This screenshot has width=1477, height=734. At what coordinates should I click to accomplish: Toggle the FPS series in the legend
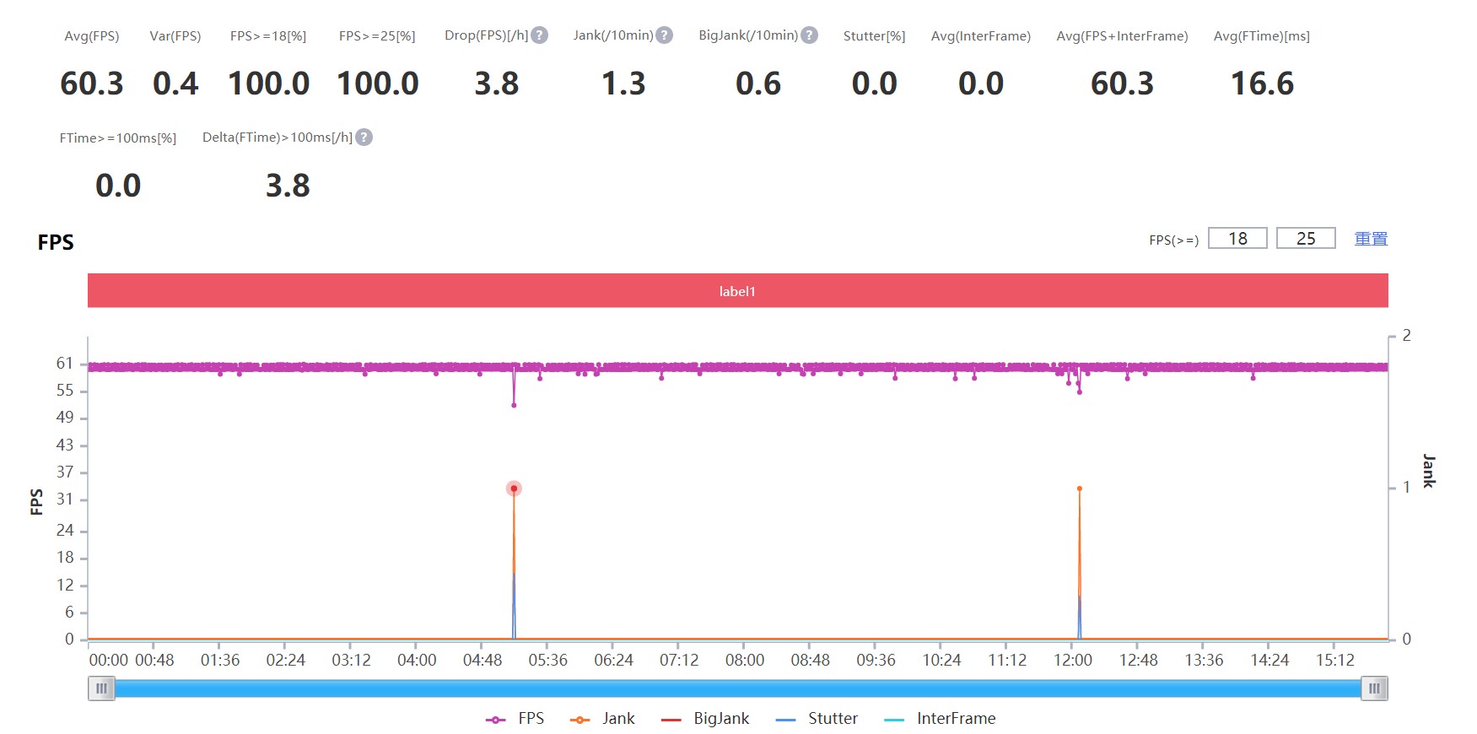pyautogui.click(x=515, y=719)
